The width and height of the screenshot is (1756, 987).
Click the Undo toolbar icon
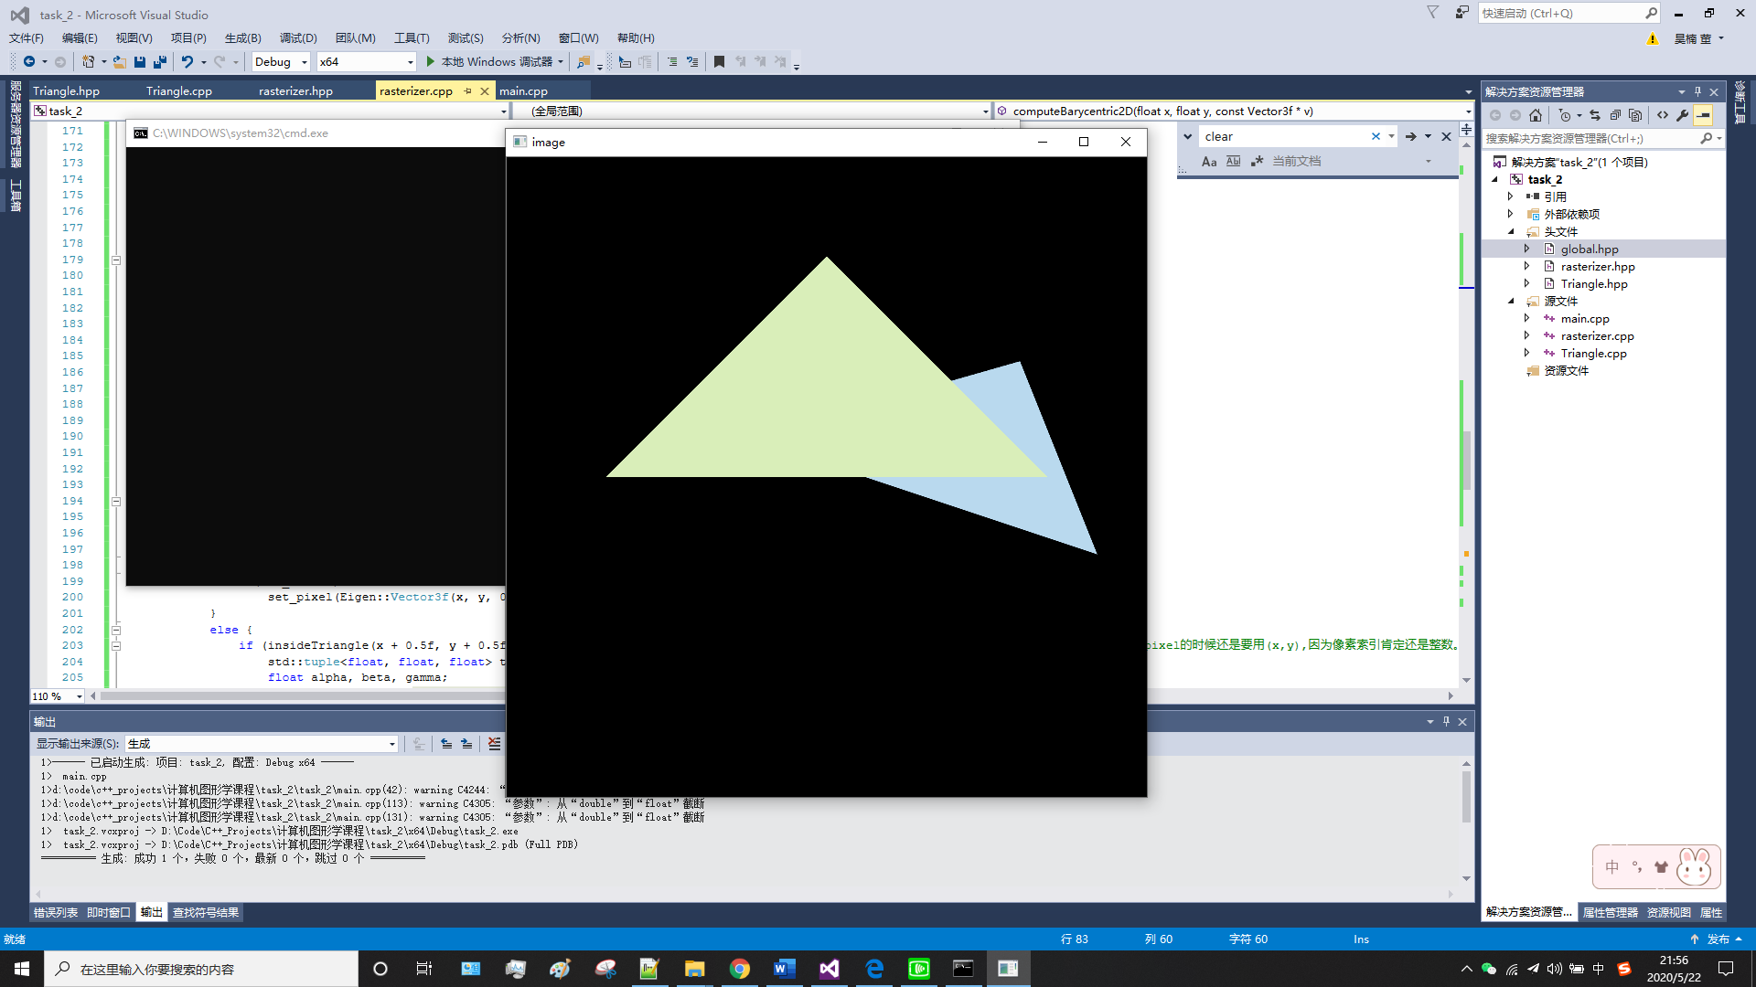pos(187,62)
